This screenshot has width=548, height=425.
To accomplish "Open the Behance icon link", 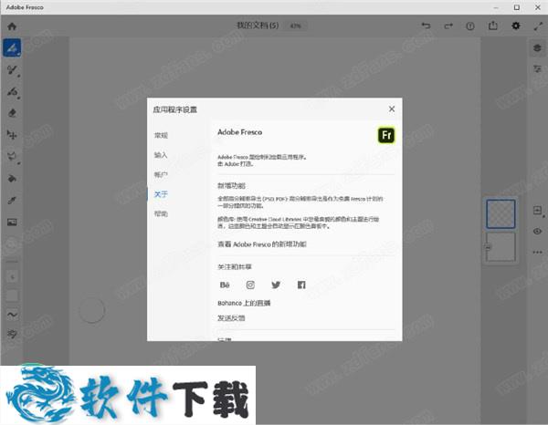I will click(x=225, y=285).
